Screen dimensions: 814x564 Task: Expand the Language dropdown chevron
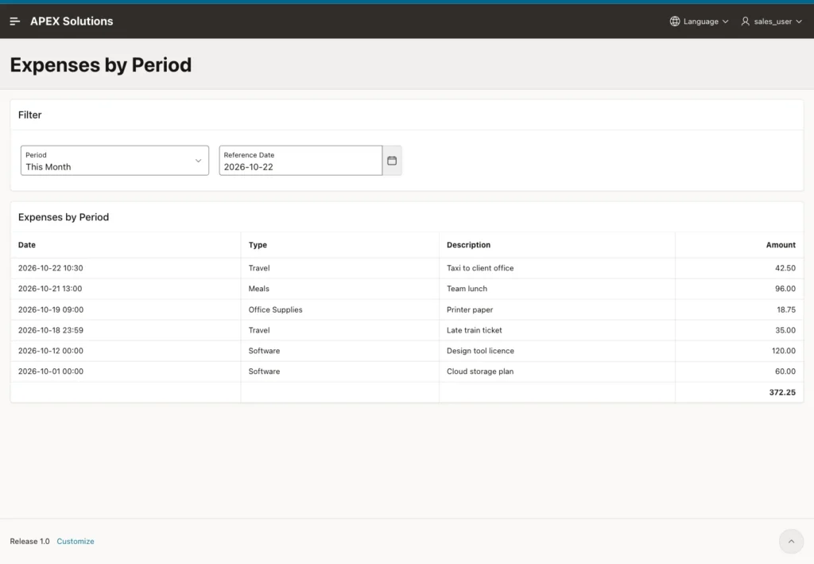click(x=725, y=21)
